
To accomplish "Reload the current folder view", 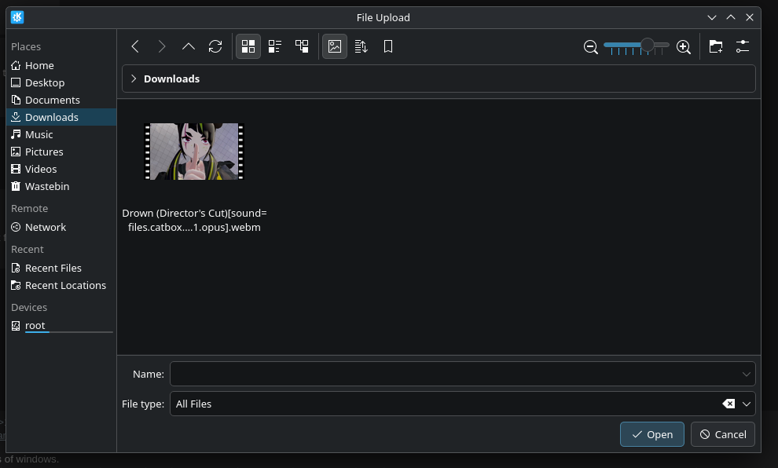I will [x=215, y=47].
